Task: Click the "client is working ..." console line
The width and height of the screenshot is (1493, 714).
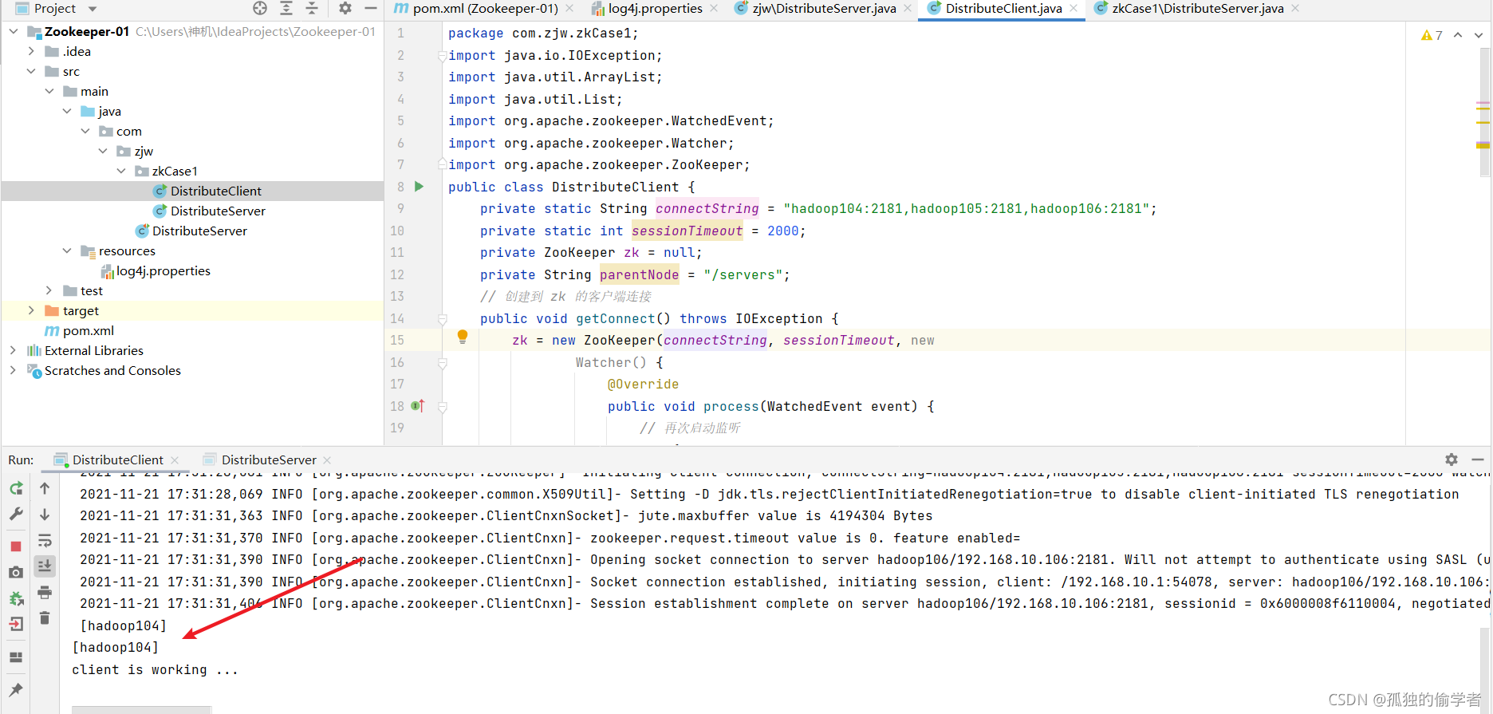Action: [x=155, y=669]
